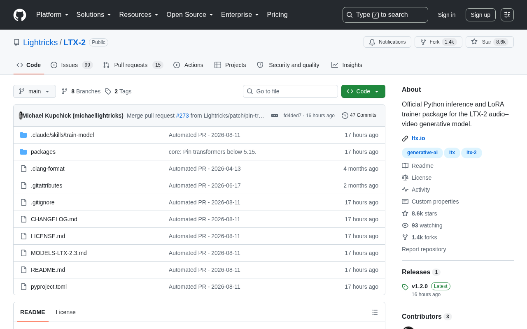Screen dimensions: 527x329
Task: Open the Custom properties link
Action: pyautogui.click(x=430, y=202)
